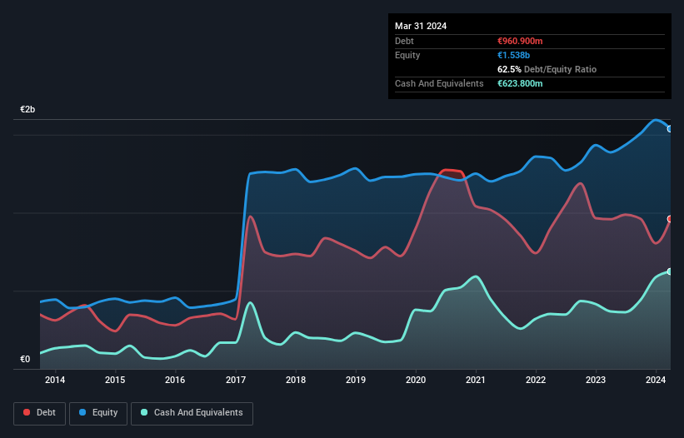Click the 2016 x-axis label
Screen dimensions: 684x438
pyautogui.click(x=175, y=380)
